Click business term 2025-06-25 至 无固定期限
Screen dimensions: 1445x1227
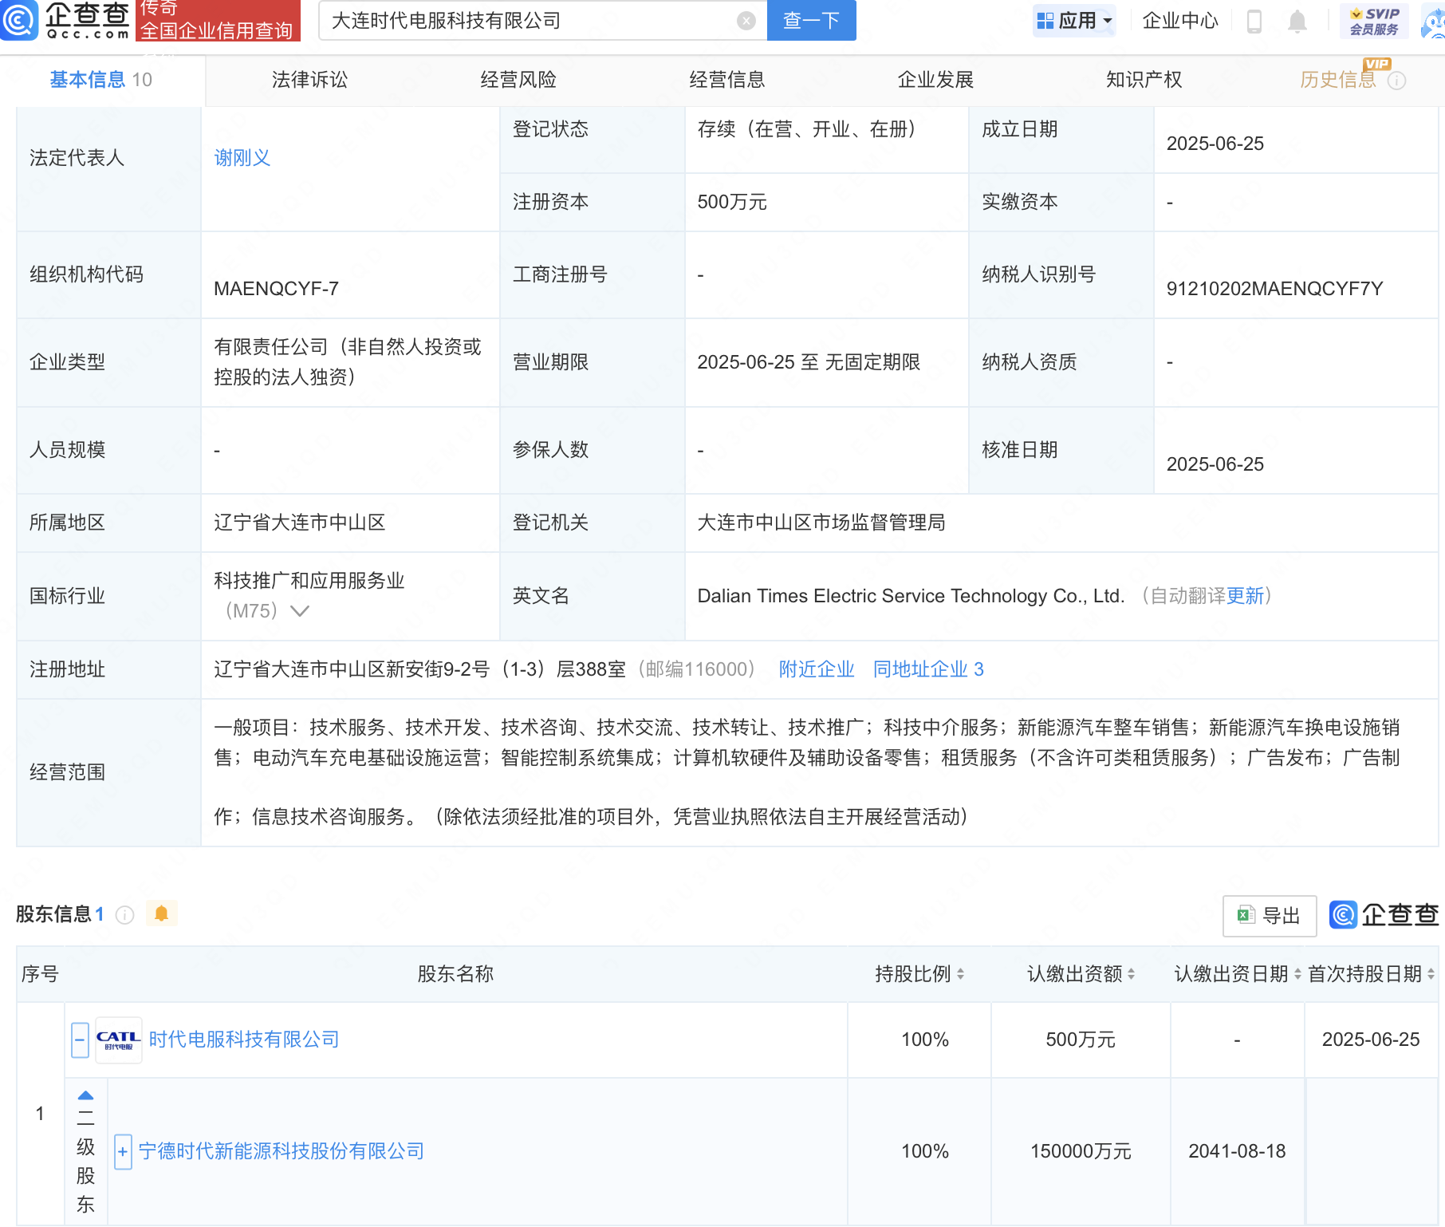pyautogui.click(x=809, y=362)
